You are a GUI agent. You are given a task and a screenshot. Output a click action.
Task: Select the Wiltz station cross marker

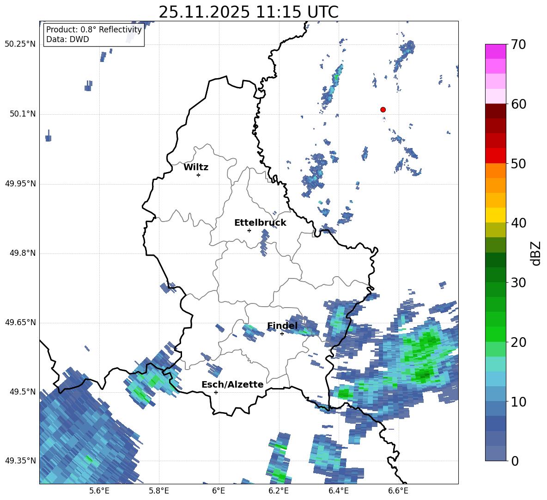pyautogui.click(x=199, y=175)
